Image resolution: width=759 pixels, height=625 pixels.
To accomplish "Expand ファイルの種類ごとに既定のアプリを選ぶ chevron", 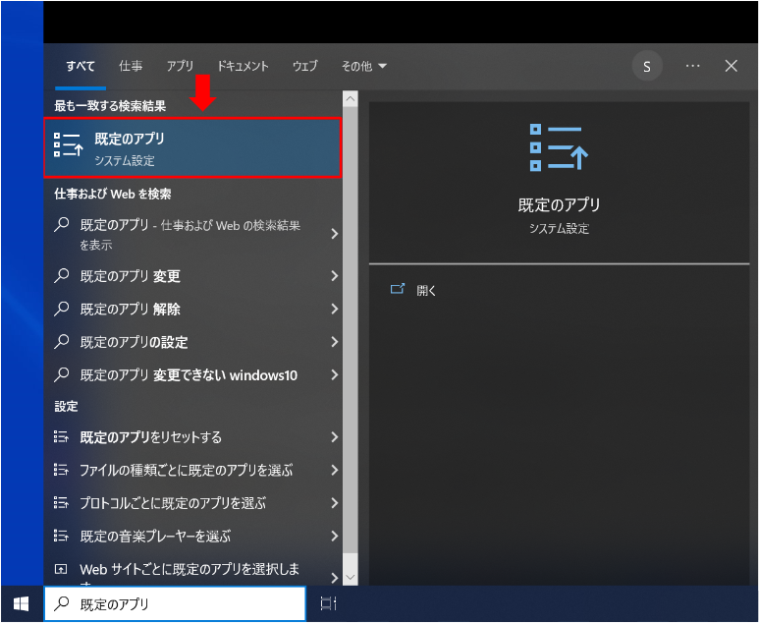I will [x=334, y=470].
